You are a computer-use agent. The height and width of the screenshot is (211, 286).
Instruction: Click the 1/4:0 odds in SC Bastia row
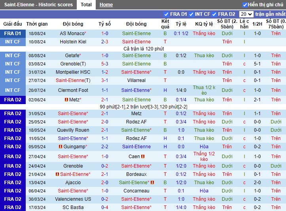click(181, 207)
